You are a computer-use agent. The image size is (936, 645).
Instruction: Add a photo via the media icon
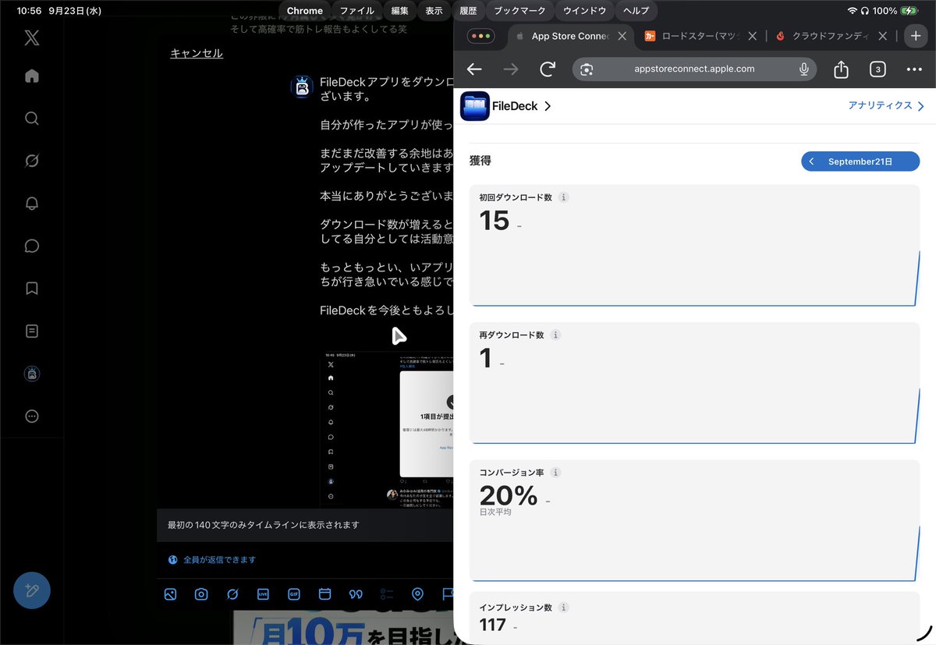coord(170,594)
